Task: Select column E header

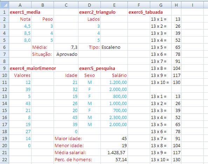Action: pos(114,5)
